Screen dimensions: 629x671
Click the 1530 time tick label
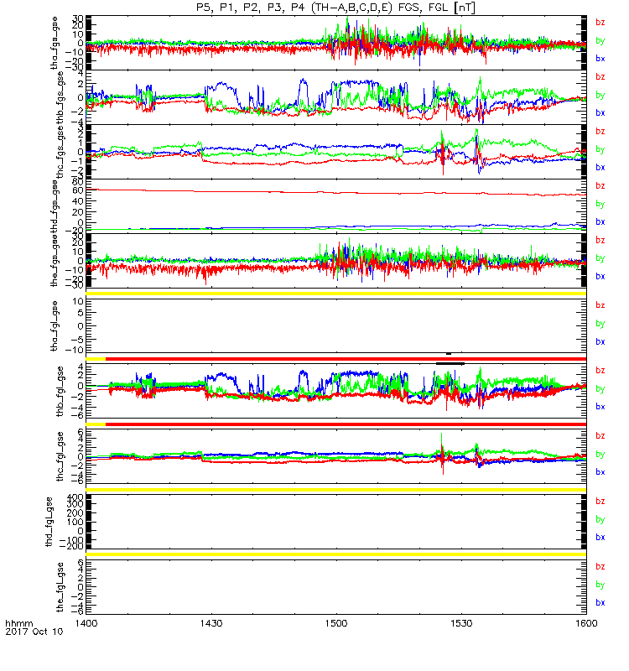(x=460, y=623)
